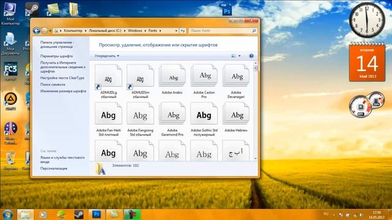The height and width of the screenshot is (220, 392).
Task: Open Панель управления домашняя страница link
Action: (x=57, y=45)
